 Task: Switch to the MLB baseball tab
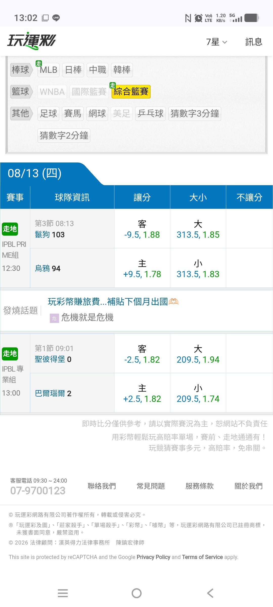[49, 70]
